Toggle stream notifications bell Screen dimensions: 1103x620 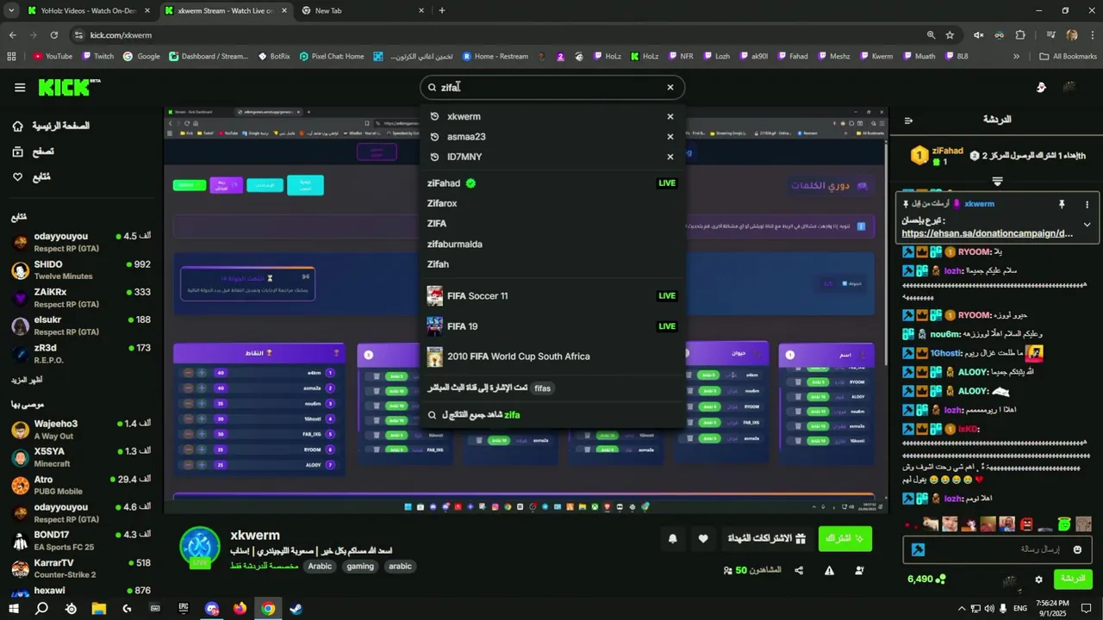673,539
